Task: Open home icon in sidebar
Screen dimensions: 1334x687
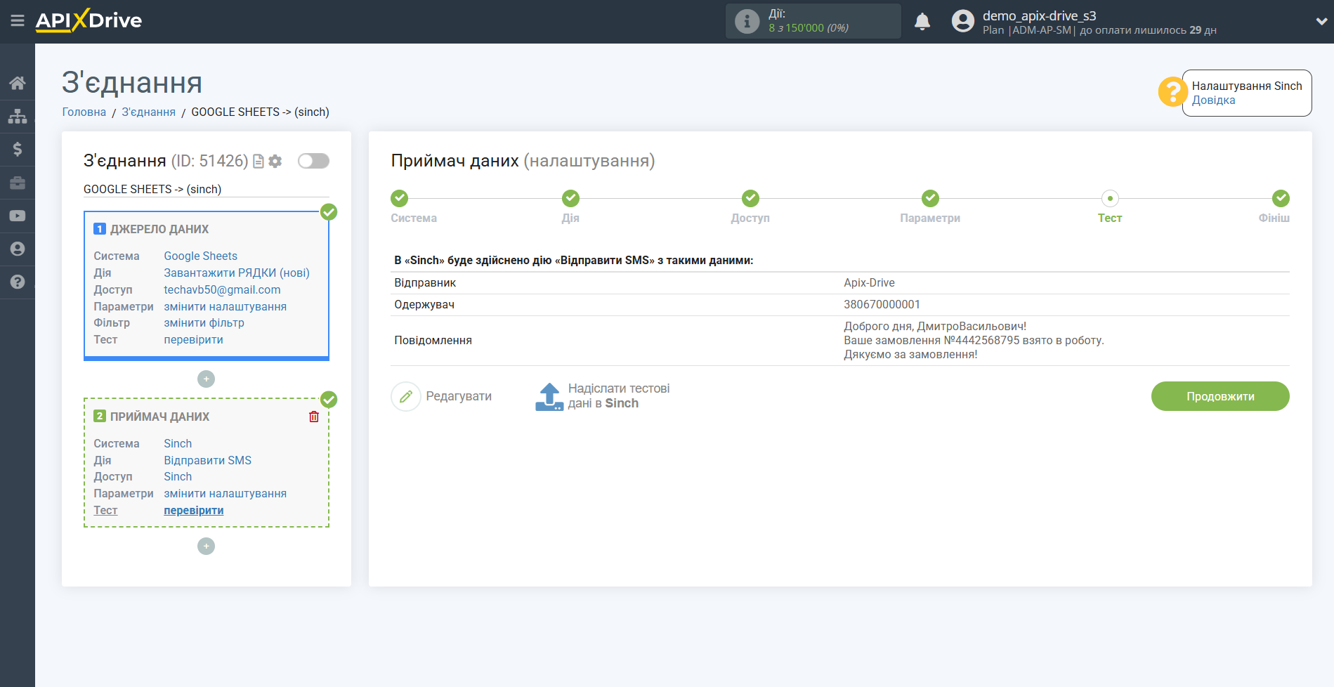Action: click(x=18, y=83)
